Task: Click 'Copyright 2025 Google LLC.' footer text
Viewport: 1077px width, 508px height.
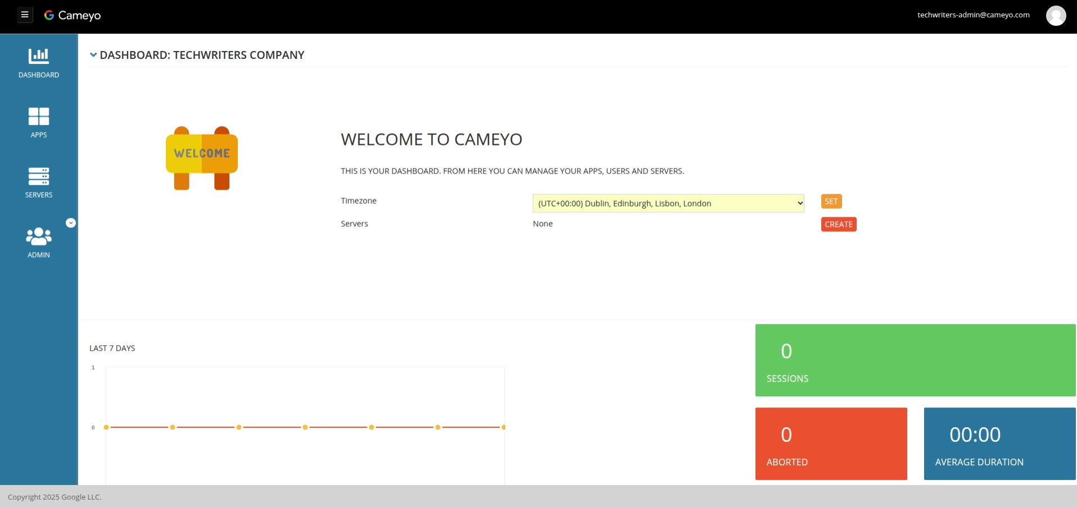Action: click(x=55, y=497)
